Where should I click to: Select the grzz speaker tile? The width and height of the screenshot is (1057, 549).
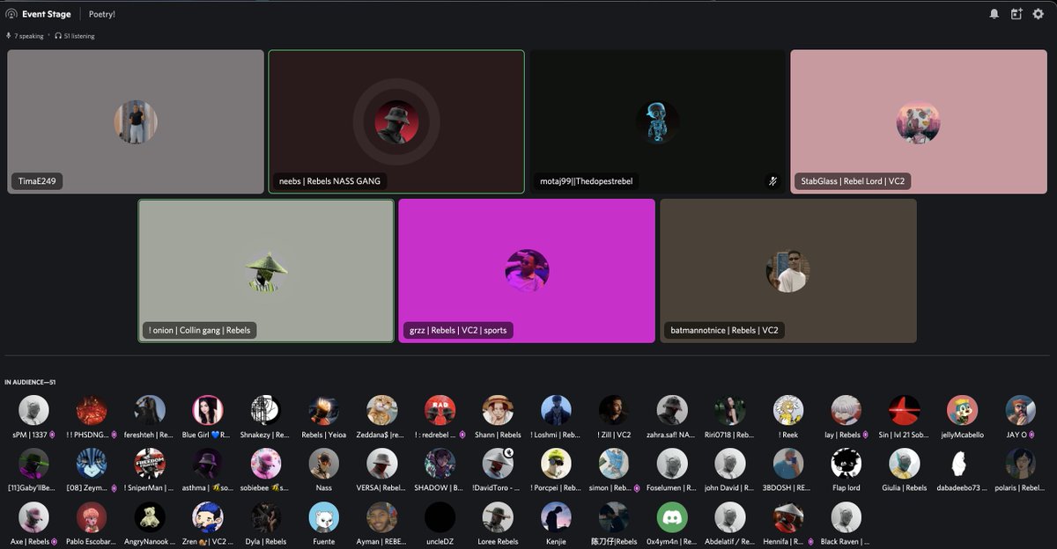coord(527,271)
